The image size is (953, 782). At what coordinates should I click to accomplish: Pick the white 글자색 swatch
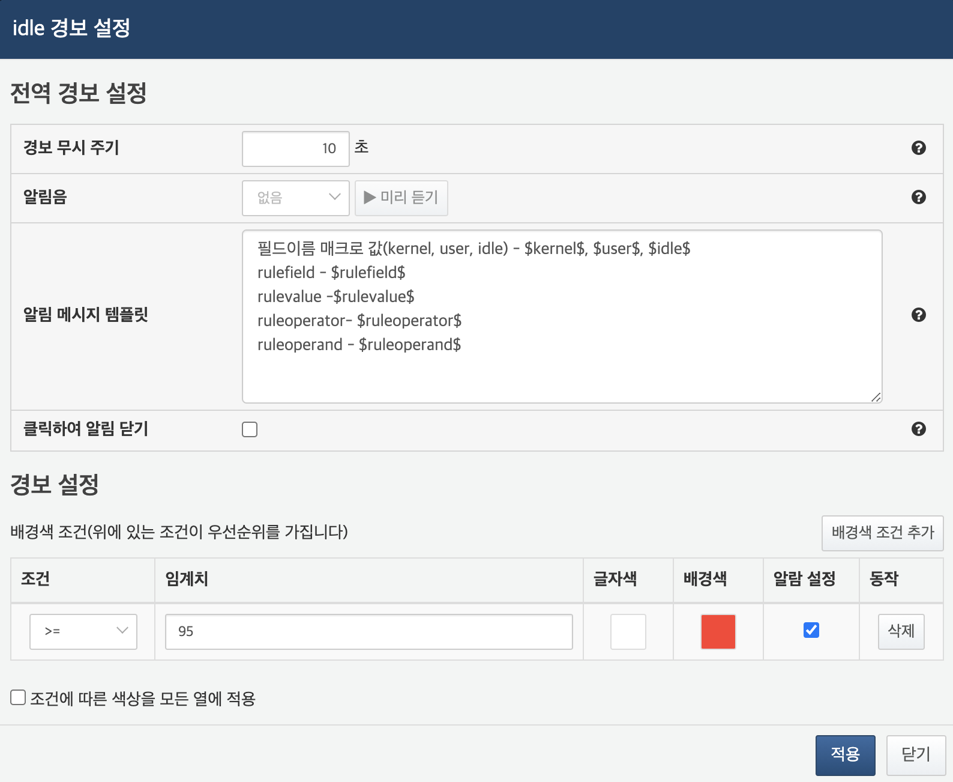pyautogui.click(x=628, y=631)
